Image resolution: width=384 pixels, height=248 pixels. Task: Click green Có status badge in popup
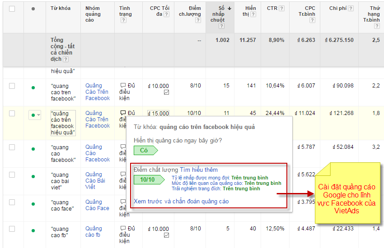coord(146,151)
